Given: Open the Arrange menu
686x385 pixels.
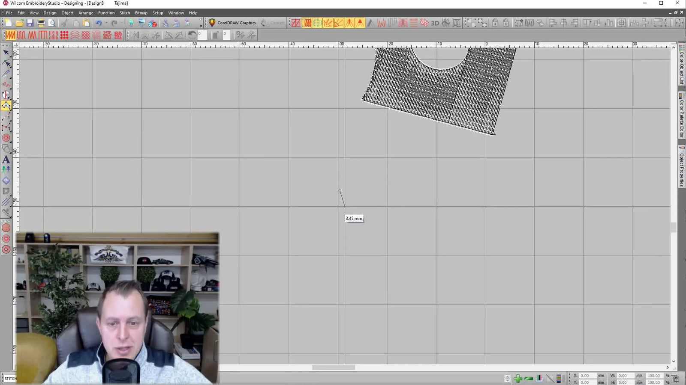Looking at the screenshot, I should 86,13.
